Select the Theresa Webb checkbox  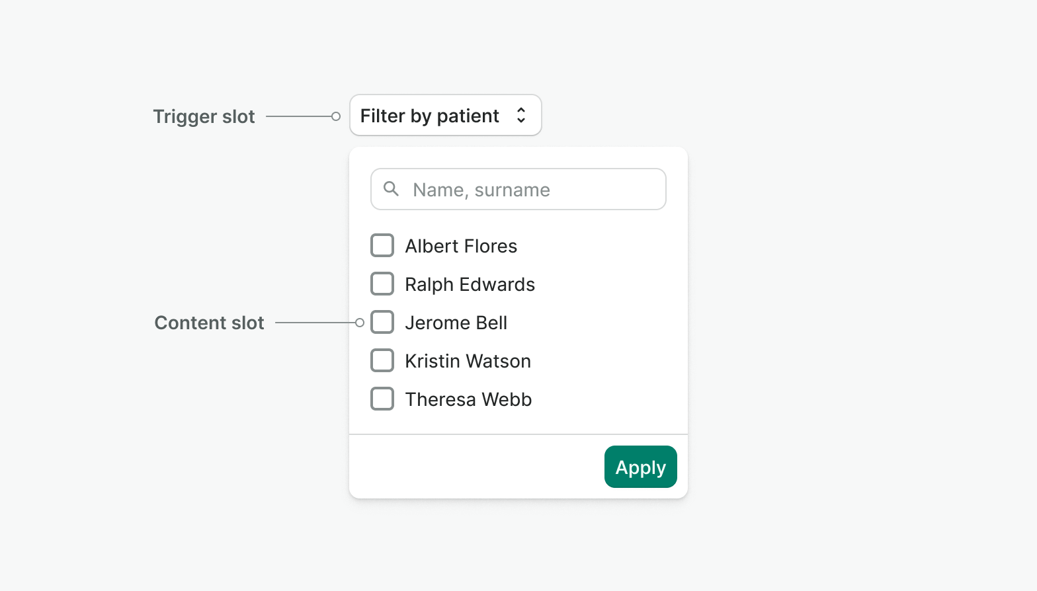pyautogui.click(x=382, y=399)
